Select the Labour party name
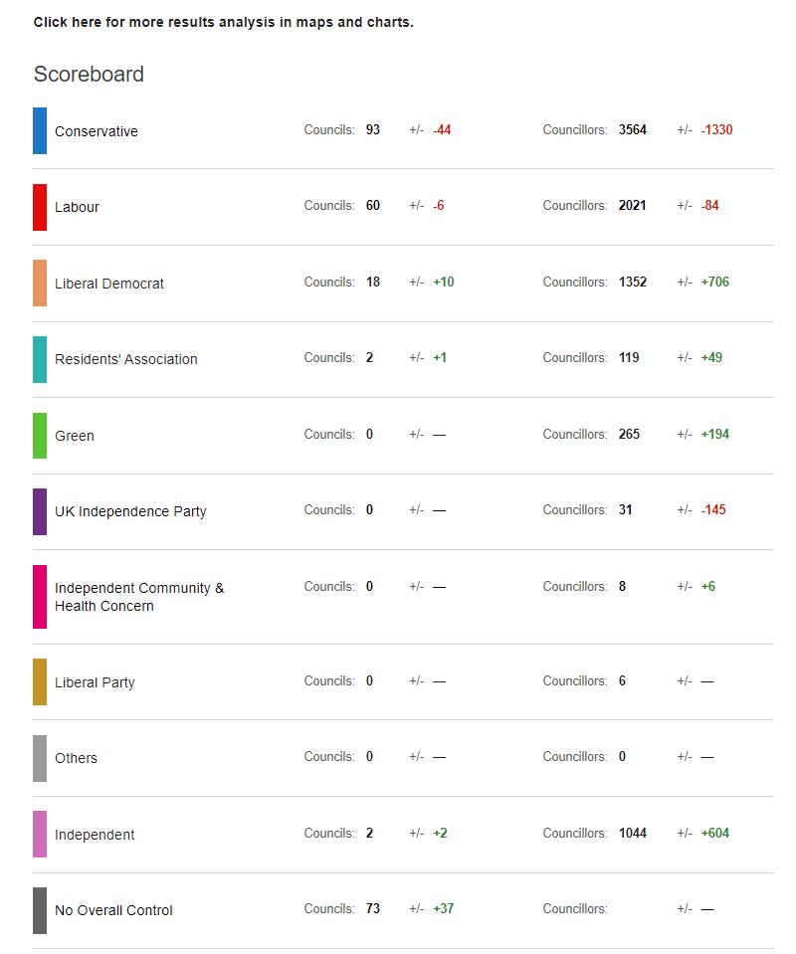 (x=77, y=207)
